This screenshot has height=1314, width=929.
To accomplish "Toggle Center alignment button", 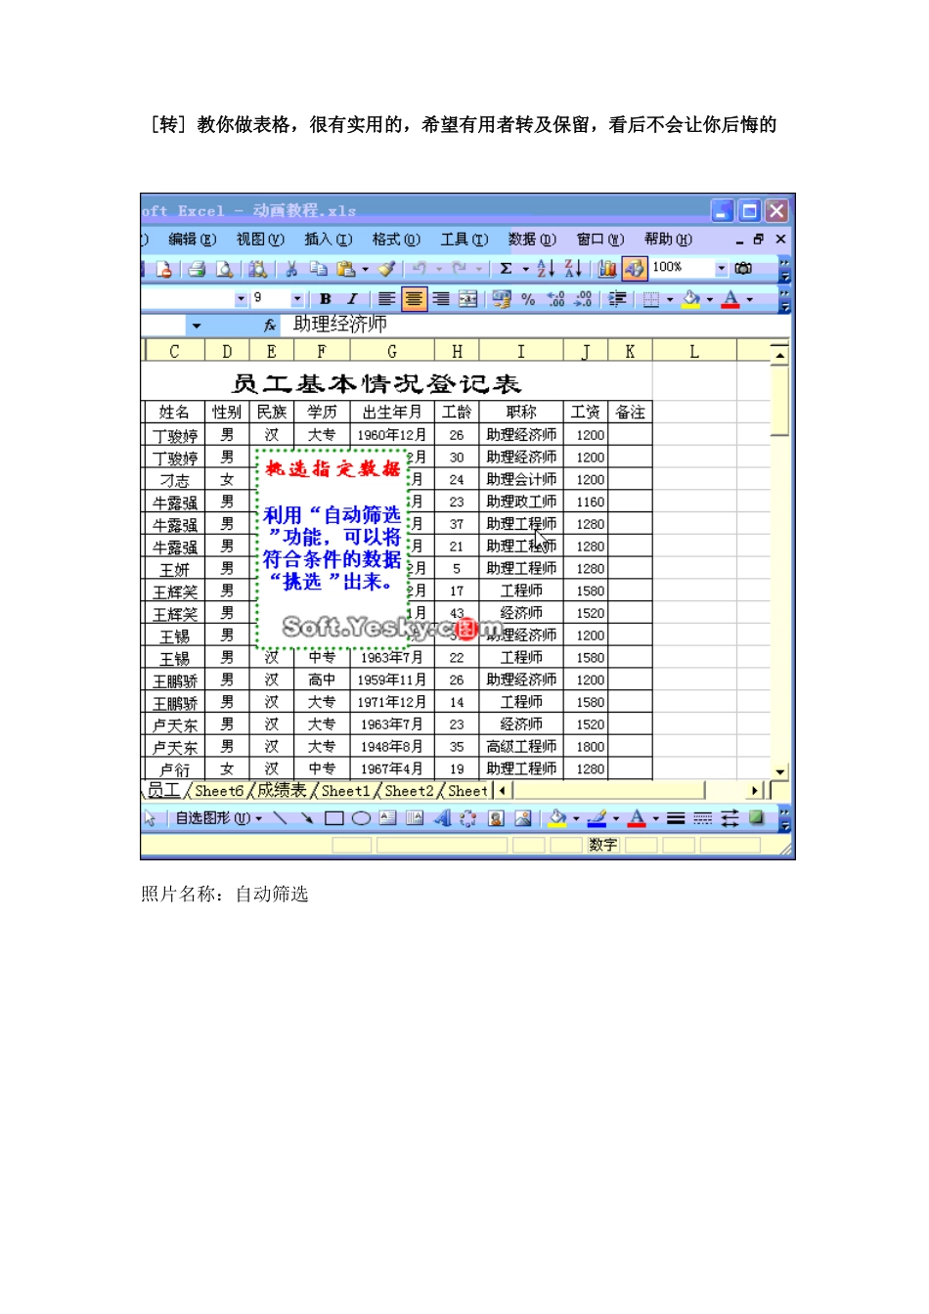I will click(x=414, y=299).
